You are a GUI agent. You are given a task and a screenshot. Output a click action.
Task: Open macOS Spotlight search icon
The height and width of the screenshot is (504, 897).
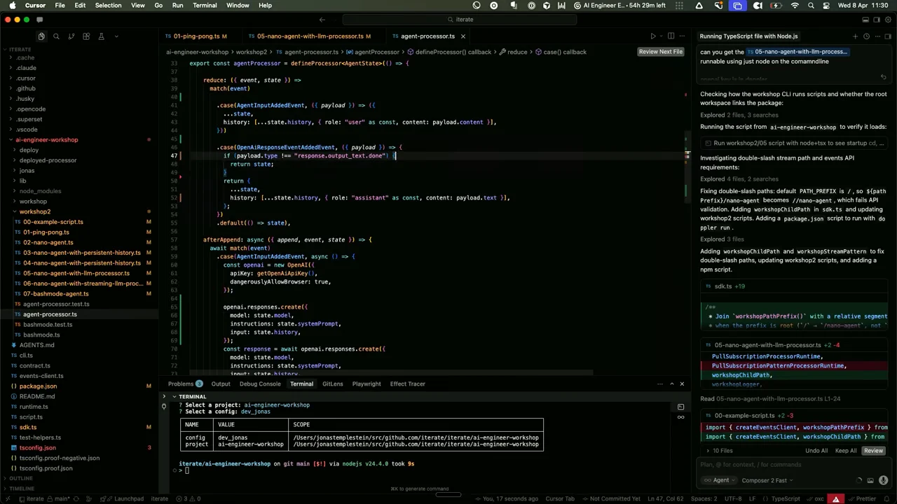(x=811, y=6)
